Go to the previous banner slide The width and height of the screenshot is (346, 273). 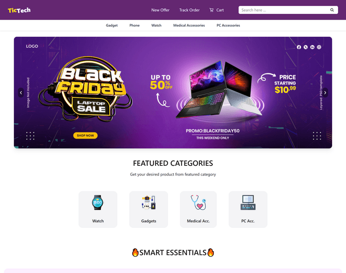click(21, 92)
